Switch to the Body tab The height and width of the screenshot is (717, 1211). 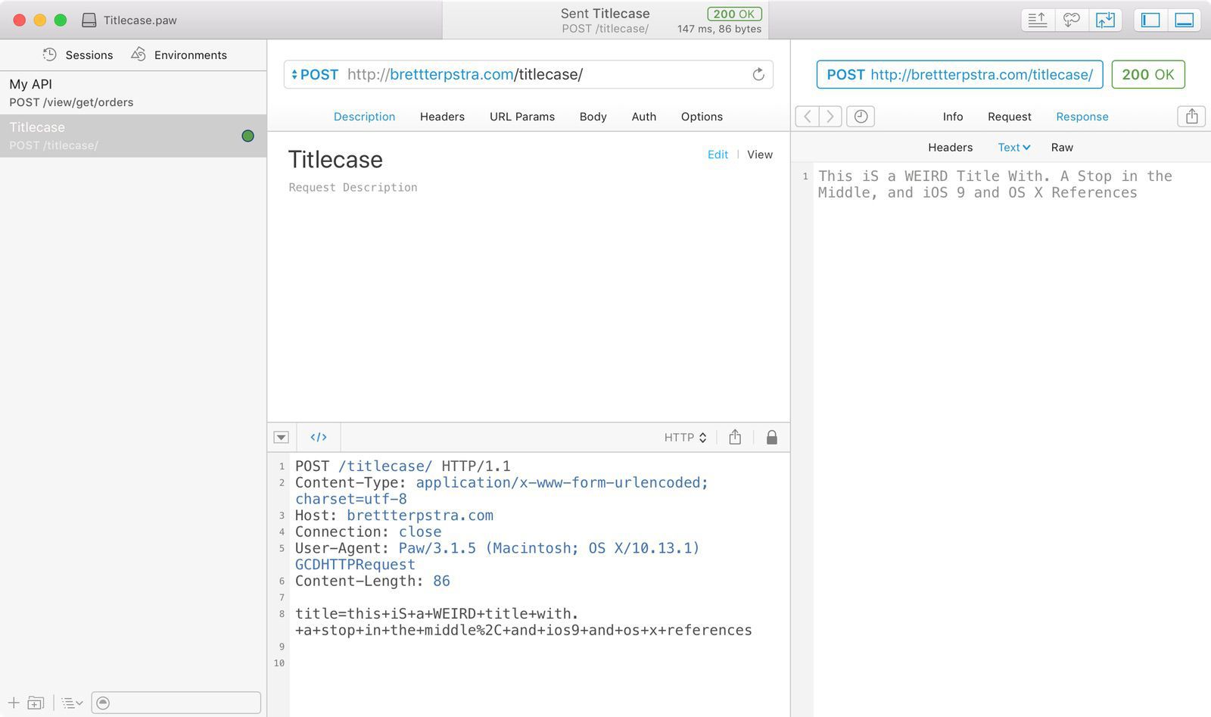click(x=593, y=117)
